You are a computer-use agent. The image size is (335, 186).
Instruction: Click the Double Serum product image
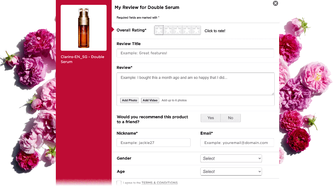point(84,28)
